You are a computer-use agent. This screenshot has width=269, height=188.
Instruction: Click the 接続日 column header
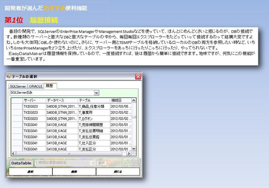(x=121, y=100)
